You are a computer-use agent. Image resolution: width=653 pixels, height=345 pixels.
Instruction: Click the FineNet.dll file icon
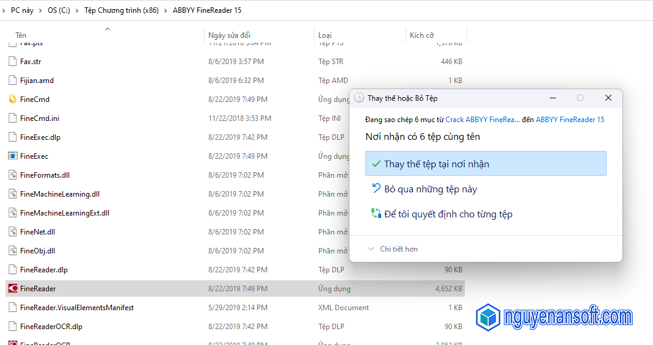(12, 232)
